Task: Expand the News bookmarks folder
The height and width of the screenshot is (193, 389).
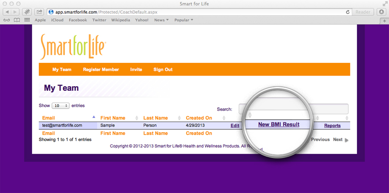Action: (x=161, y=20)
